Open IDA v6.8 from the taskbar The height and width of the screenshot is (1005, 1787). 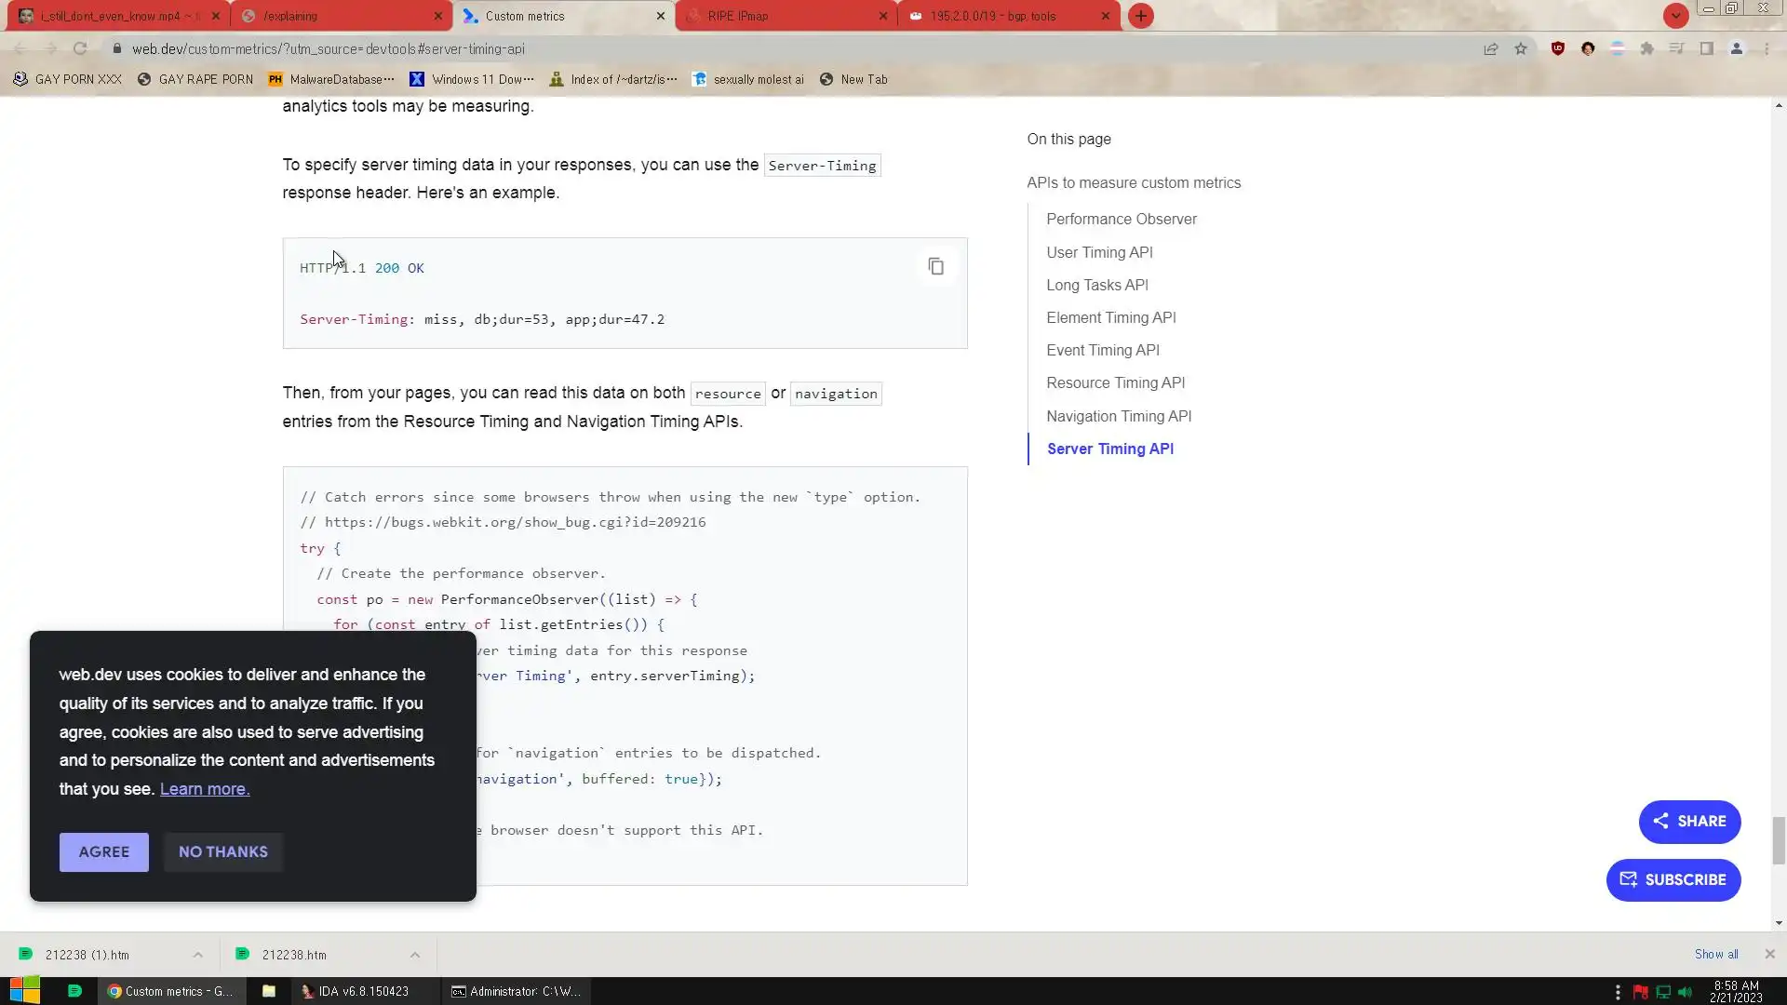tap(356, 991)
